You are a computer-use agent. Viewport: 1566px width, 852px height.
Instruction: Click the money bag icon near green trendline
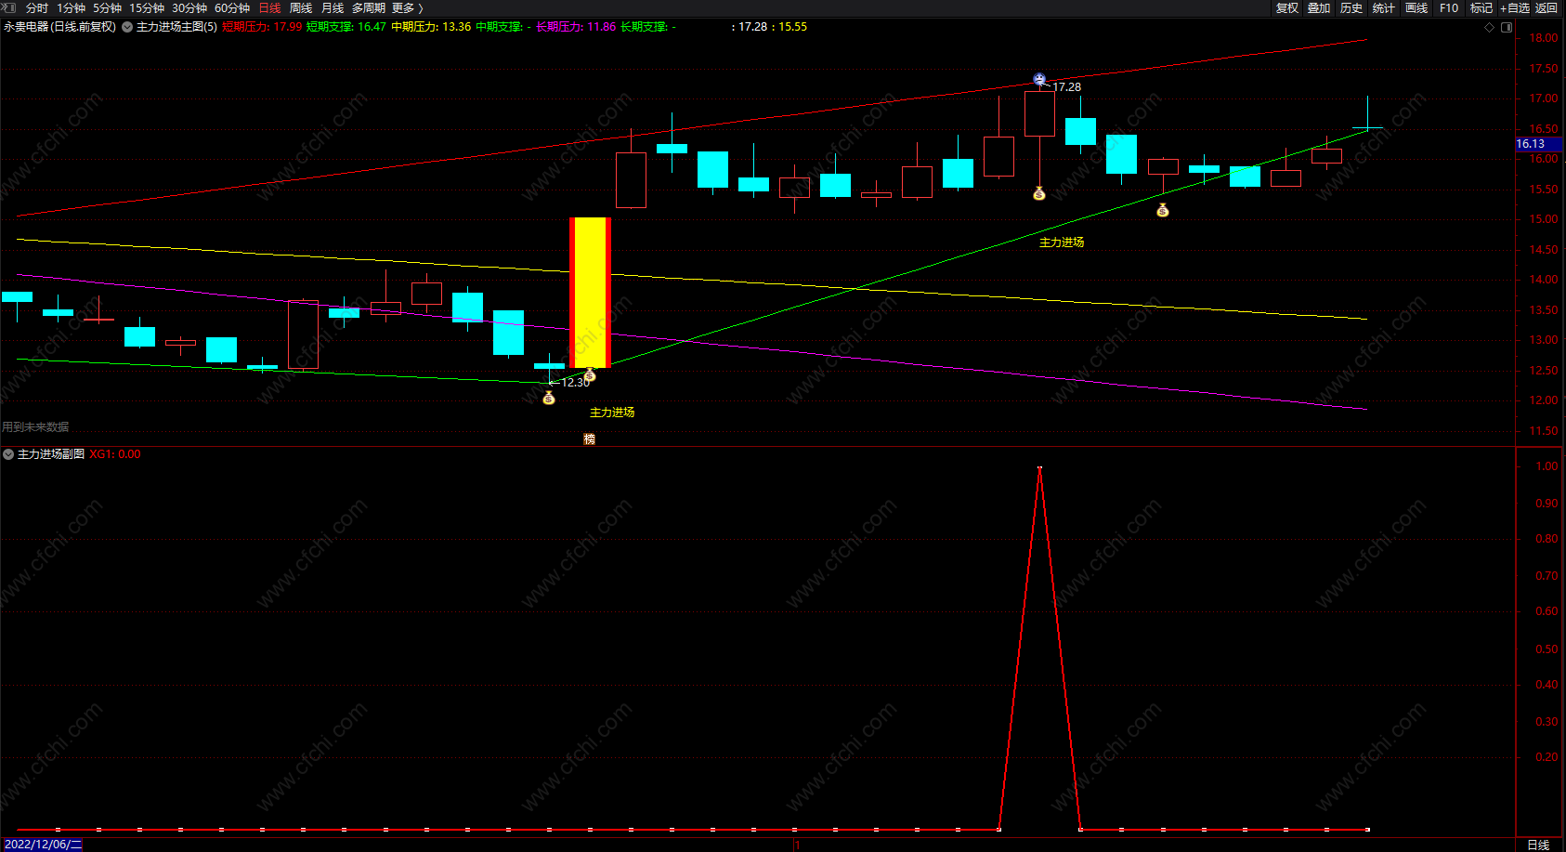[1163, 210]
